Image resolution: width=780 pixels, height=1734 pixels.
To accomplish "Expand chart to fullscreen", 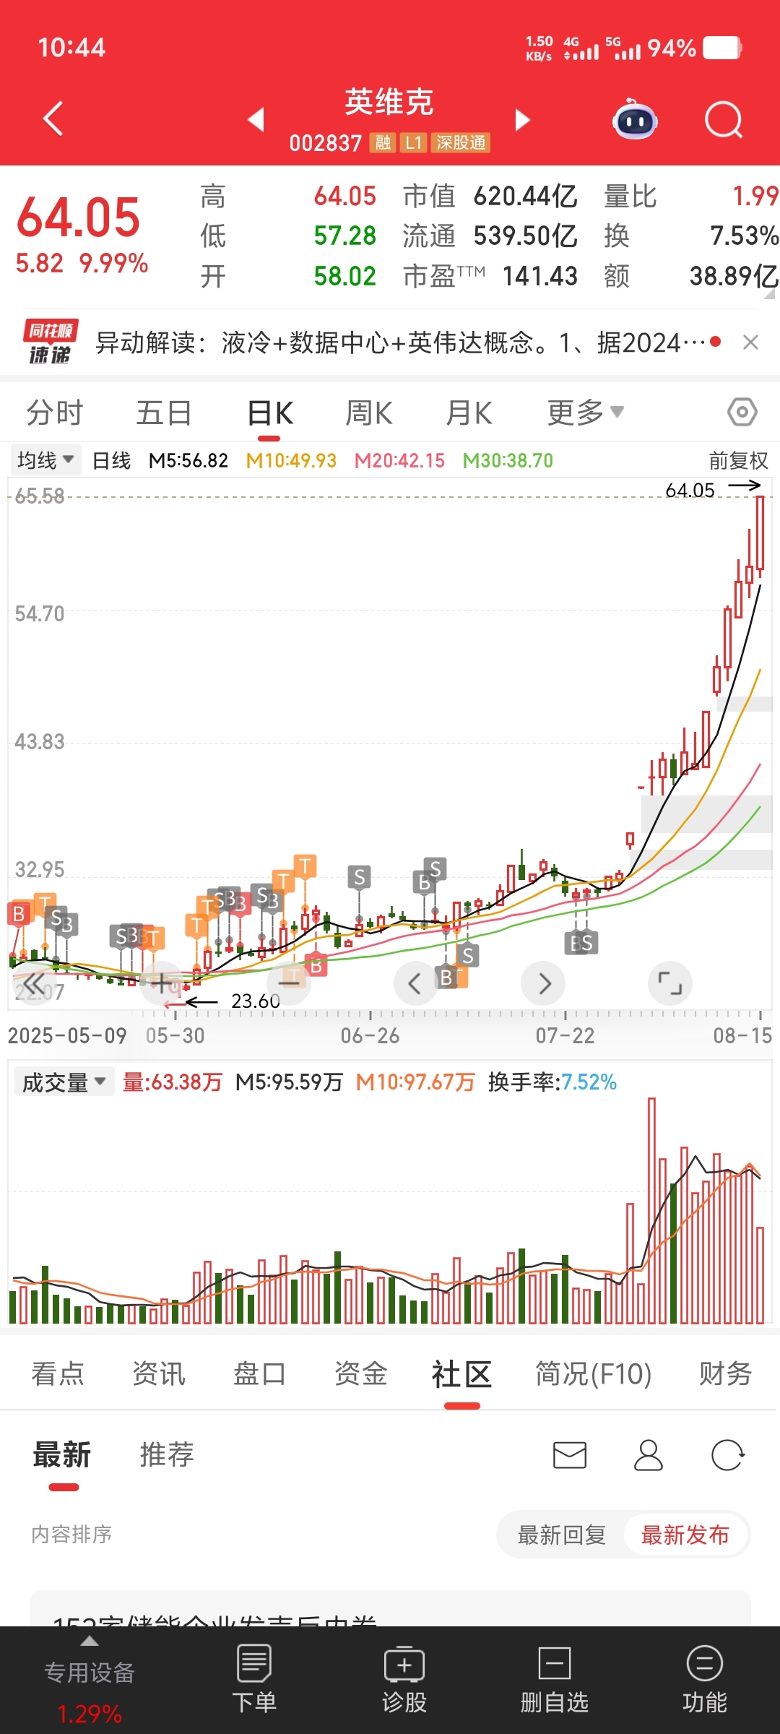I will (670, 983).
